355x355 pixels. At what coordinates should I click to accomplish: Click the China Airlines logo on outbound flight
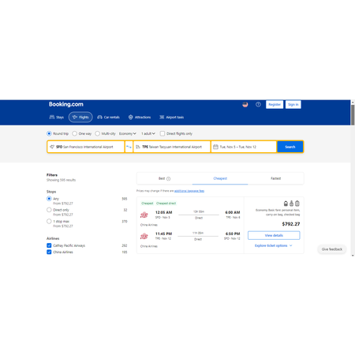(144, 215)
